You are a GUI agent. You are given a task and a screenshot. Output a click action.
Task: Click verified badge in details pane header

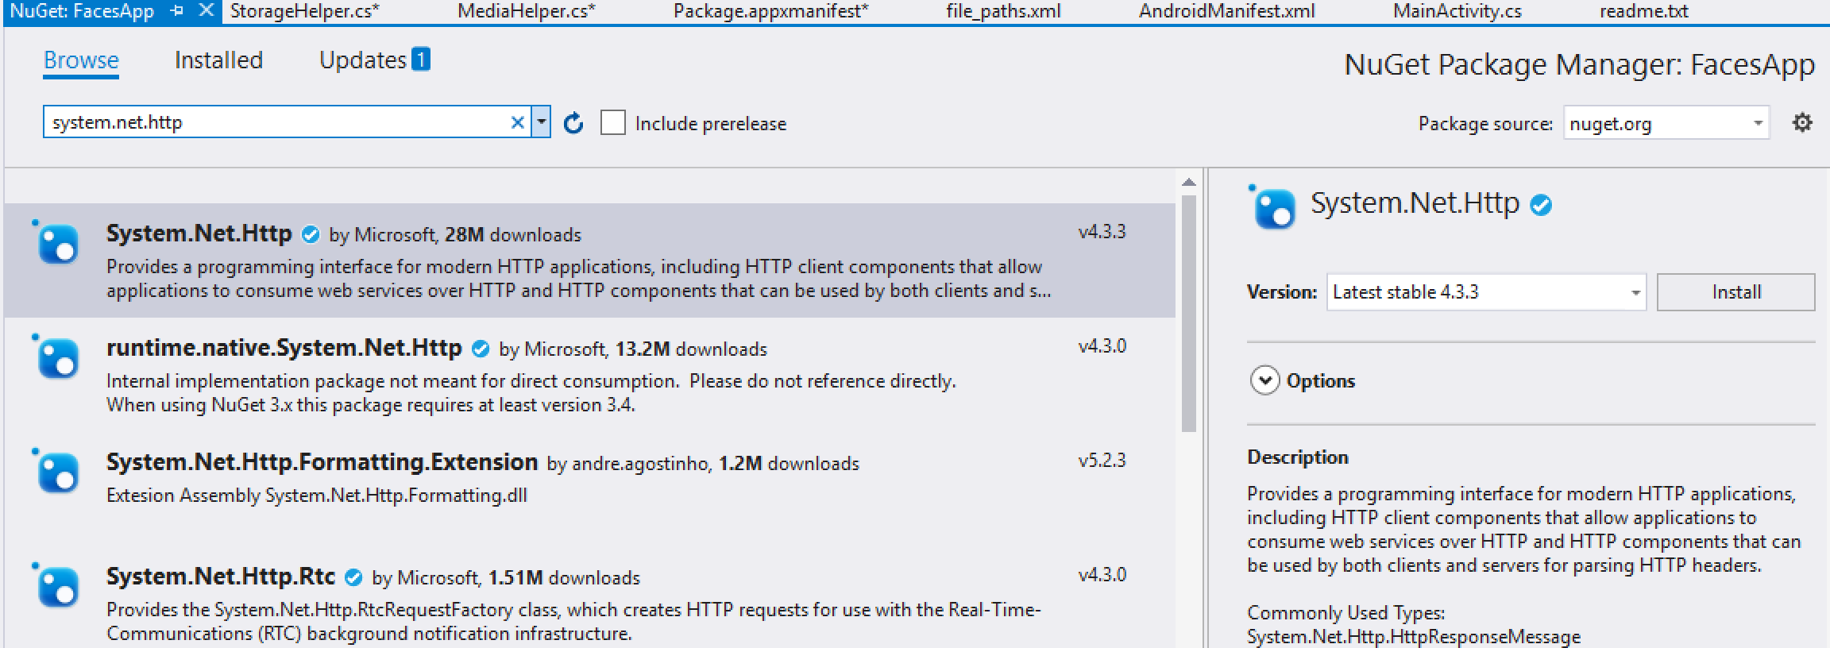click(x=1541, y=205)
